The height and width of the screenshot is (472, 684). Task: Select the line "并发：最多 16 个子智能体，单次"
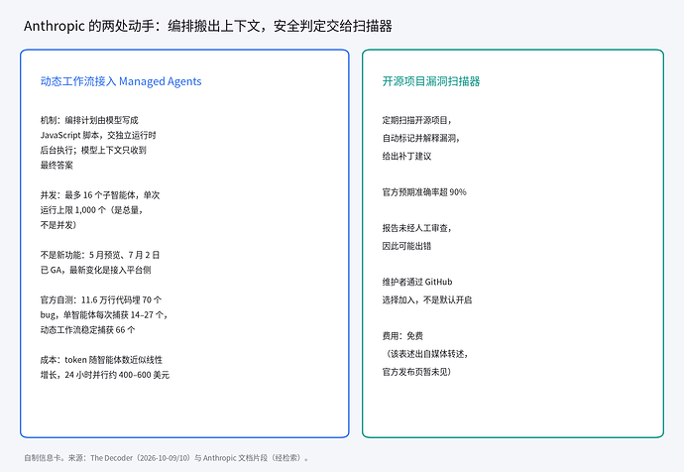click(x=100, y=195)
